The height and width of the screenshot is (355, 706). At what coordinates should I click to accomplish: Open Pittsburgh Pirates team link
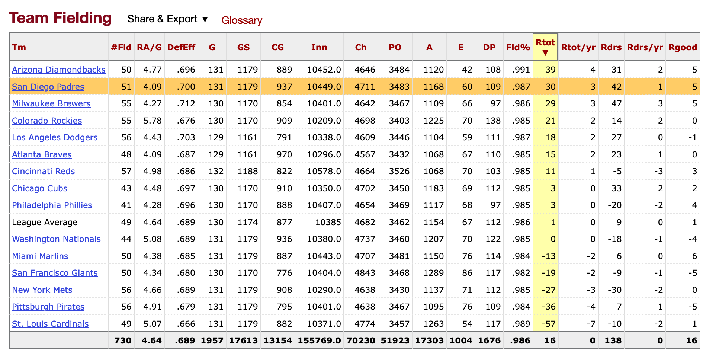[48, 307]
